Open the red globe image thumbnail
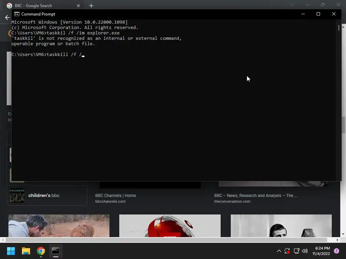Screen dimensions: 346x259 (170, 226)
